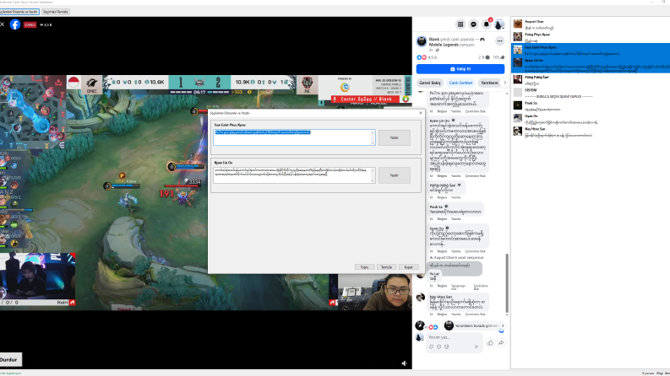Click the Kapat button in the dialog
This screenshot has width=670, height=376.
pos(408,267)
